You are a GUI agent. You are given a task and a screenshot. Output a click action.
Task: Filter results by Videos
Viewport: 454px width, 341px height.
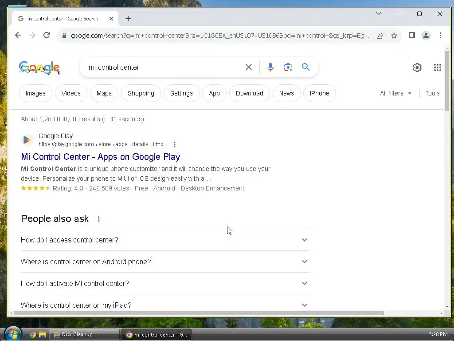tap(71, 93)
